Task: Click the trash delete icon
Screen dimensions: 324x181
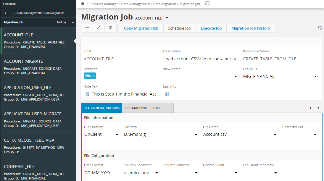Action: (x=110, y=28)
